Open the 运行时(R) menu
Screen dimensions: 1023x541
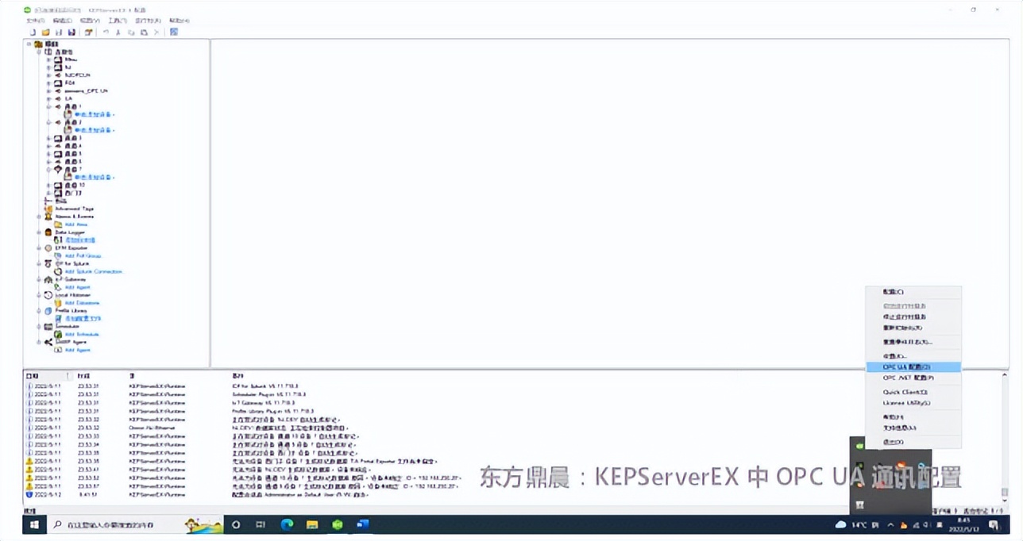click(148, 20)
